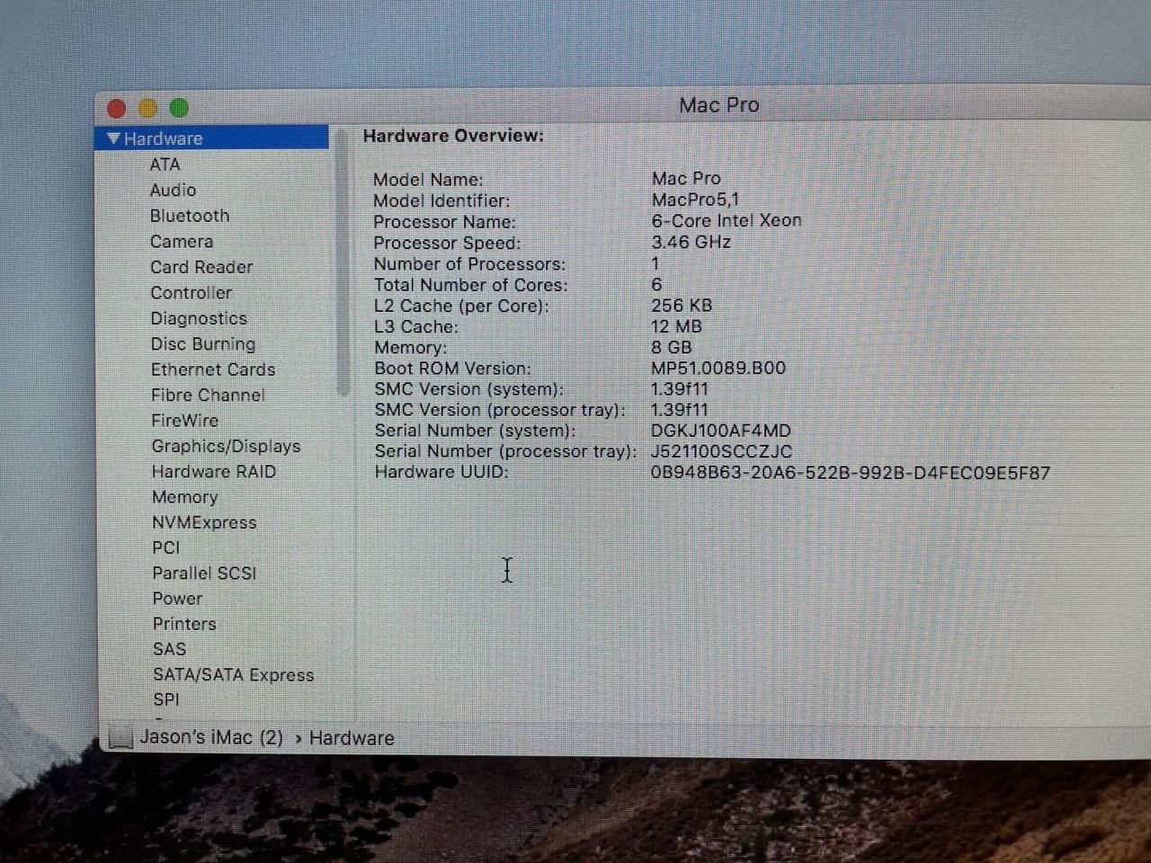The height and width of the screenshot is (863, 1151).
Task: Click Jason's iMac (2) in path bar
Action: click(211, 737)
